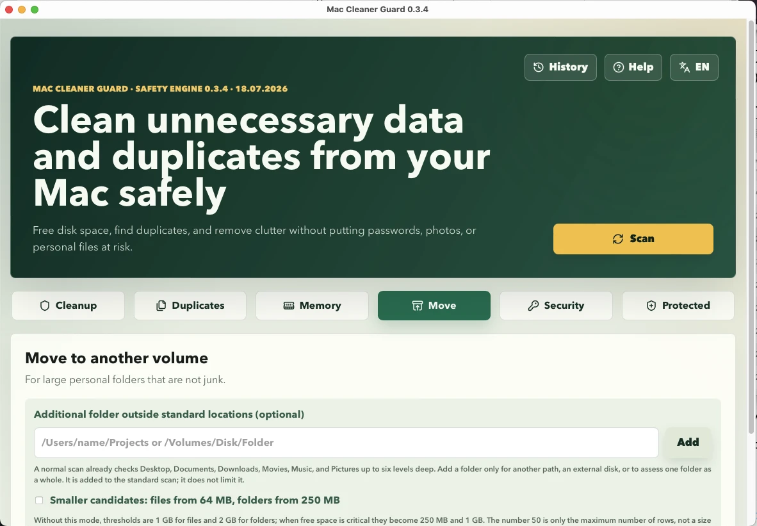757x526 pixels.
Task: Click 'For large personal folders that are not junk.'
Action: coord(125,380)
